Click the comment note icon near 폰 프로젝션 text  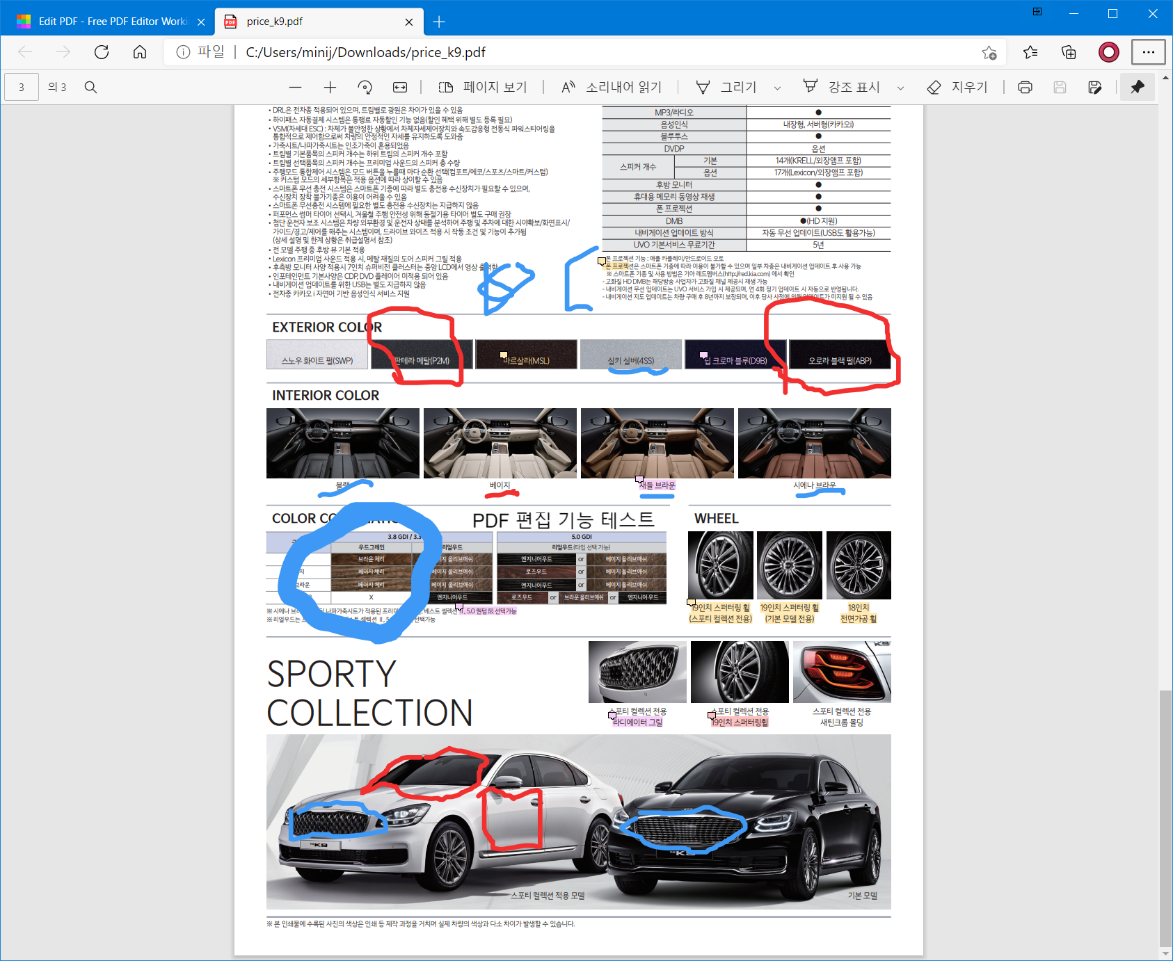[602, 261]
